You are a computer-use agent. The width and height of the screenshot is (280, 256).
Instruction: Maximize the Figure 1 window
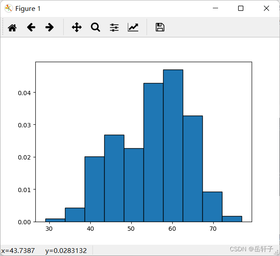point(241,8)
